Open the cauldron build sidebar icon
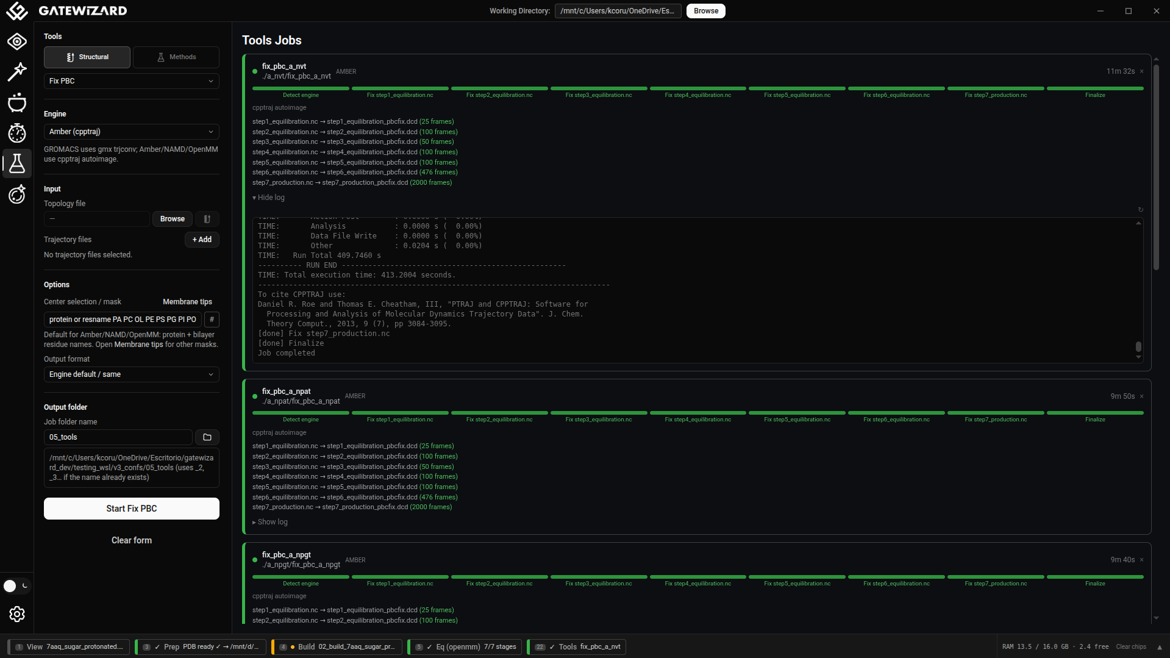The width and height of the screenshot is (1170, 658). point(17,102)
